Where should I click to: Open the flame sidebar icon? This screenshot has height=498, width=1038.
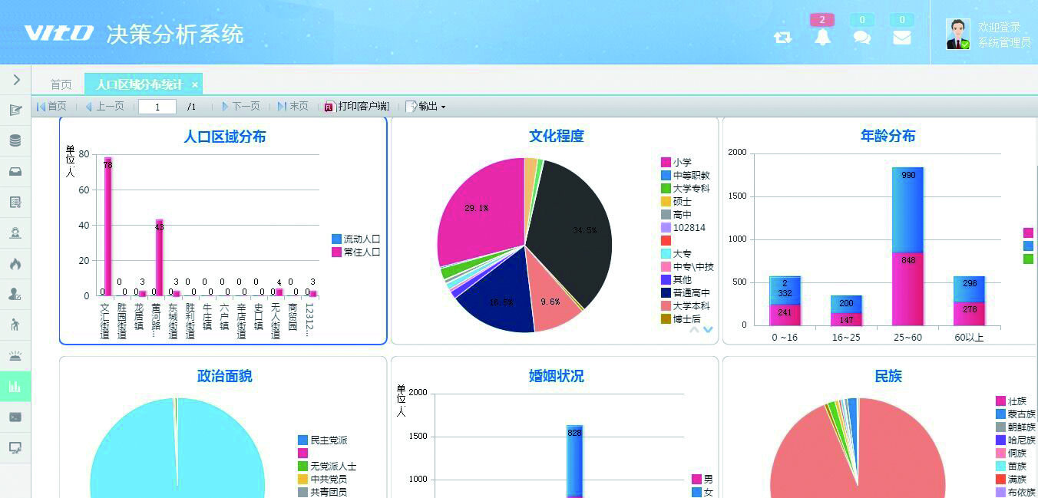point(15,263)
